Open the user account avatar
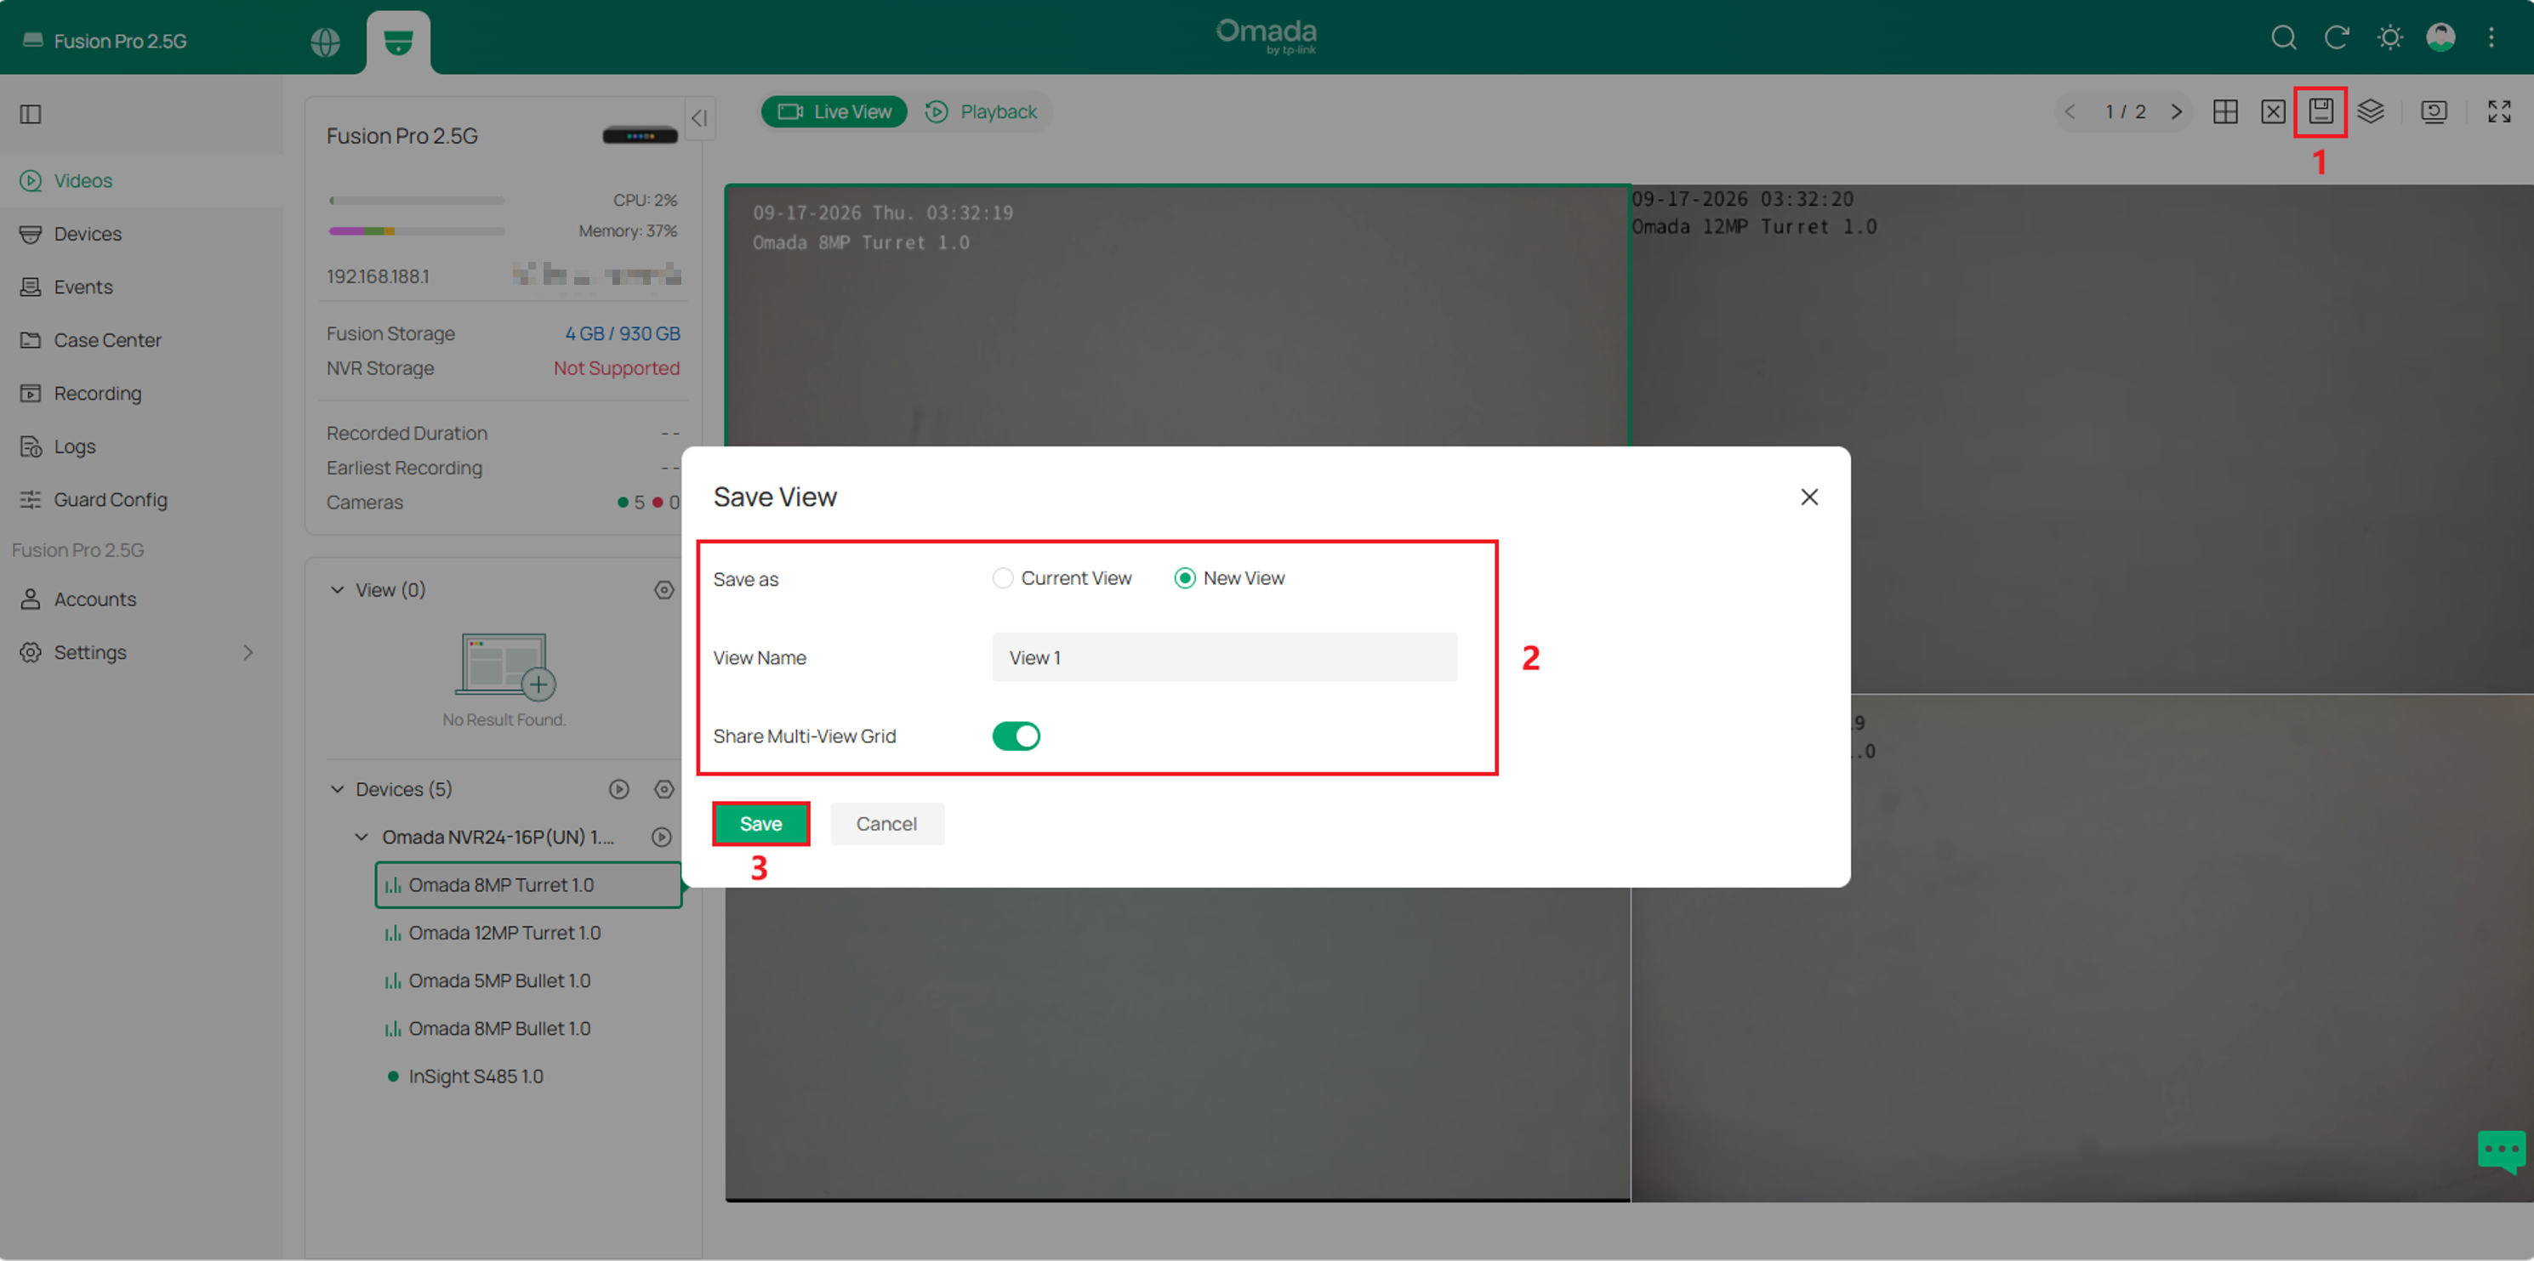The image size is (2534, 1261). click(x=2440, y=37)
